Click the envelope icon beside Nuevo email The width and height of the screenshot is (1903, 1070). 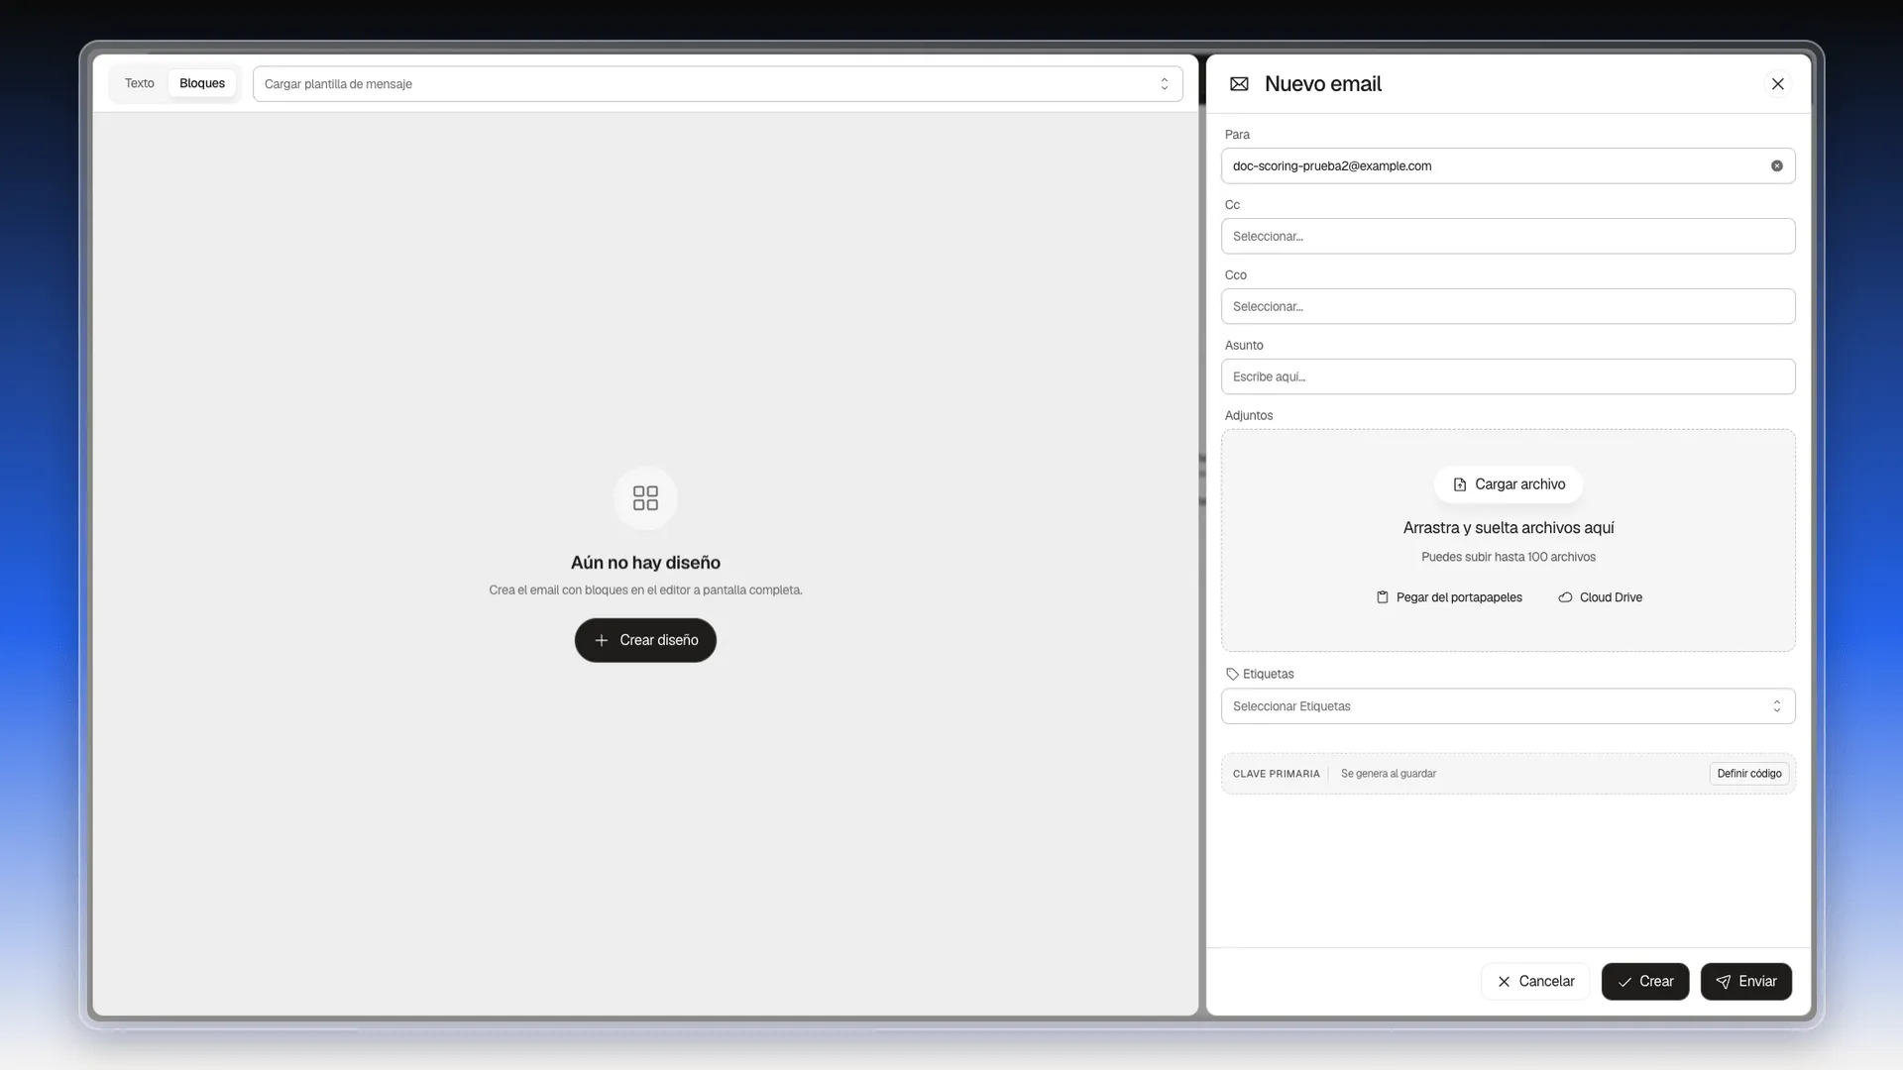pyautogui.click(x=1239, y=84)
